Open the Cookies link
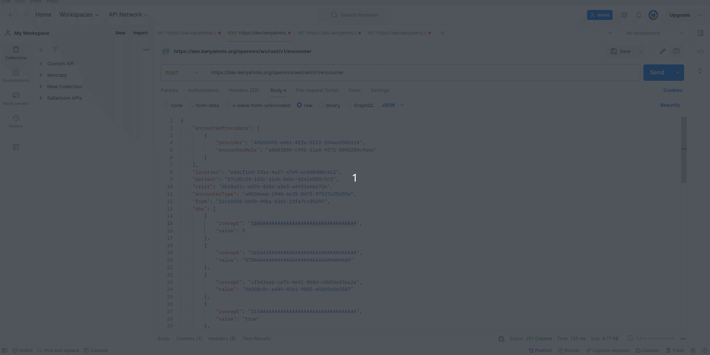 pyautogui.click(x=673, y=90)
